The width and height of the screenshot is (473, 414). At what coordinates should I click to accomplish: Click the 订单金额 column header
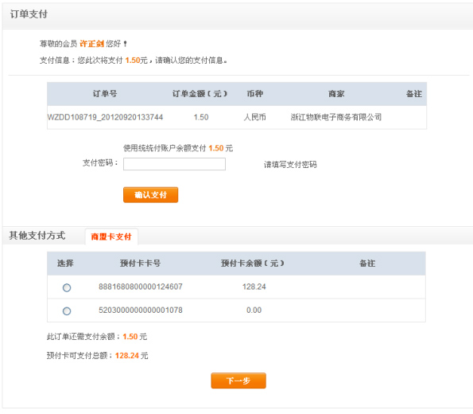click(x=200, y=94)
